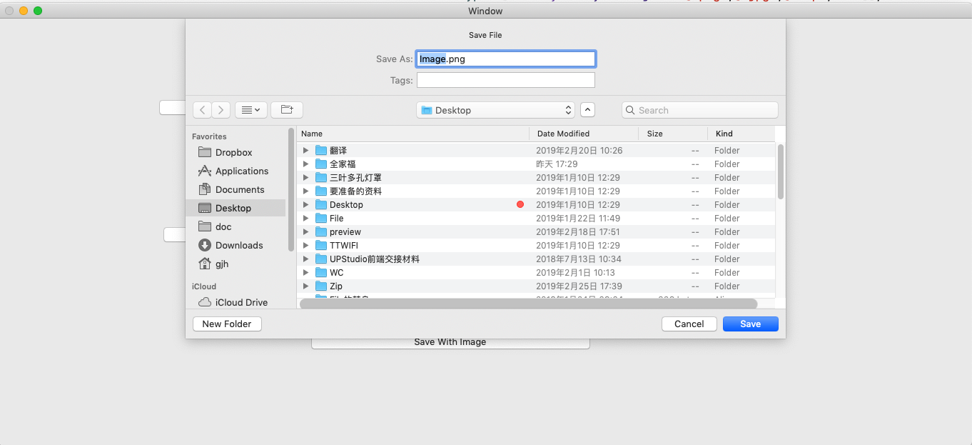
Task: Open the Search field magnifier
Action: click(x=630, y=109)
